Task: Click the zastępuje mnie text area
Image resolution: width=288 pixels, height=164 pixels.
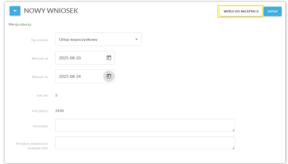Action: pos(145,143)
